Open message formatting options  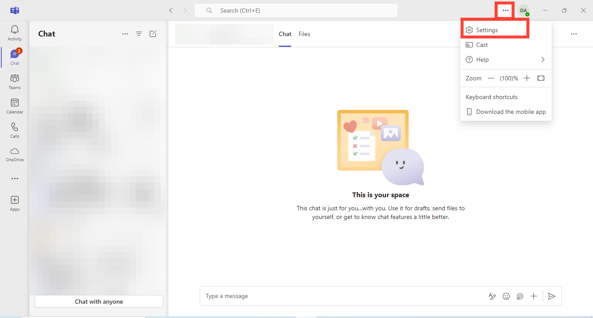pos(492,296)
